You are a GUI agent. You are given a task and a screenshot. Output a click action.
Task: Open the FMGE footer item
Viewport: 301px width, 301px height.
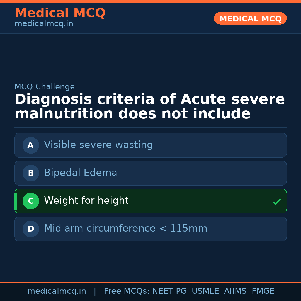263,291
